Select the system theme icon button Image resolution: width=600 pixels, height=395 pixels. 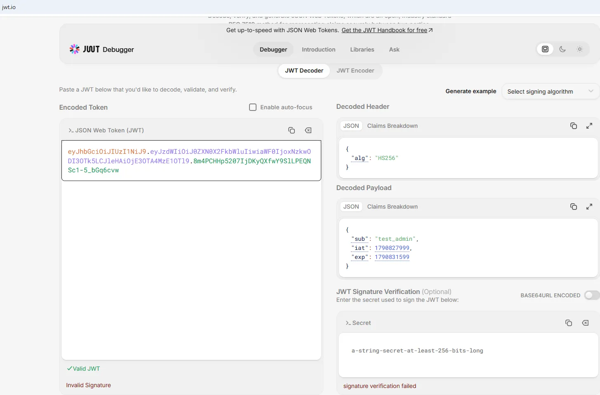point(545,49)
